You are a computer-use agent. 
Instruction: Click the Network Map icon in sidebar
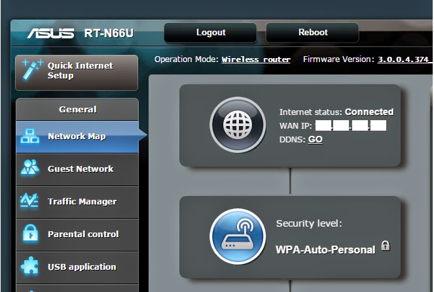[x=30, y=136]
